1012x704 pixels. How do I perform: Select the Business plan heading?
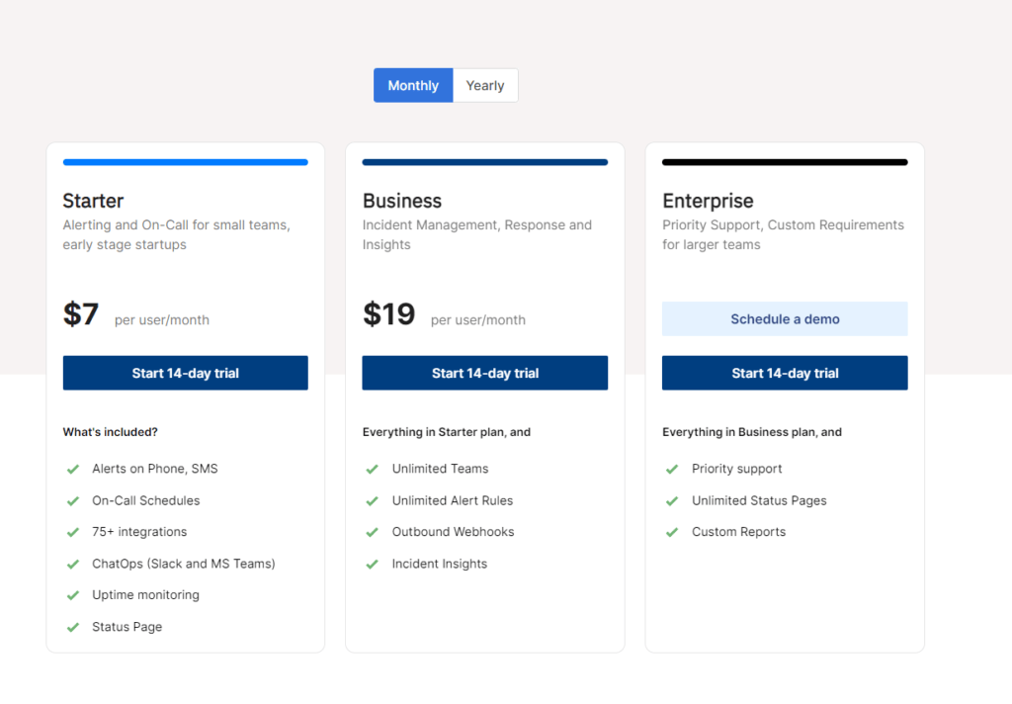[x=402, y=201]
